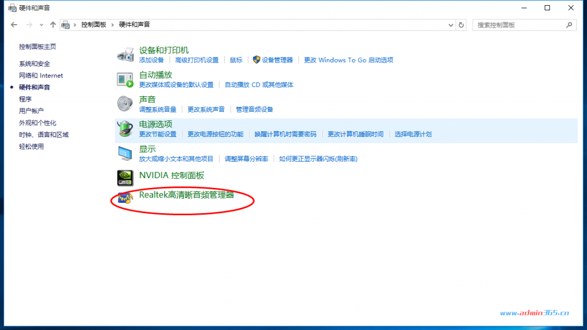This screenshot has width=587, height=330.
Task: Minimize the 硬件和声音 window
Action: point(524,8)
